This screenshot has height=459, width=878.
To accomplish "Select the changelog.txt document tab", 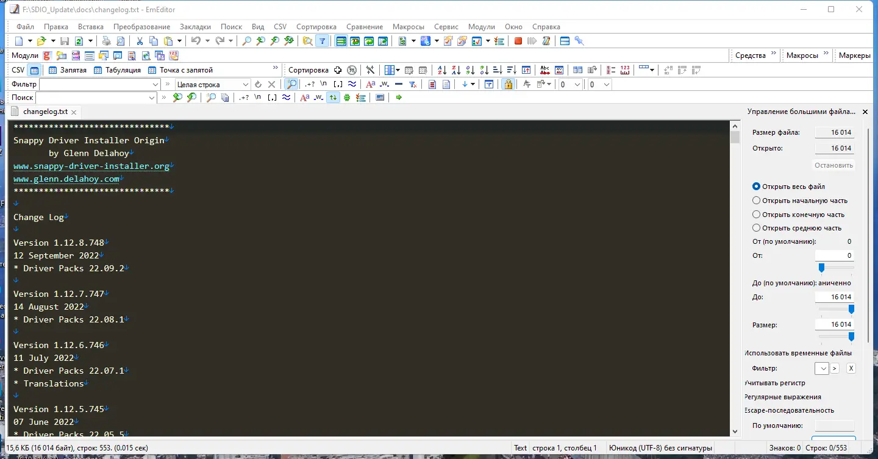I will [45, 112].
